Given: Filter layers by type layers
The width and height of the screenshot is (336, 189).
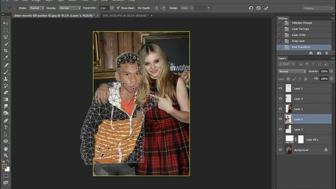Looking at the screenshot, I should (313, 64).
